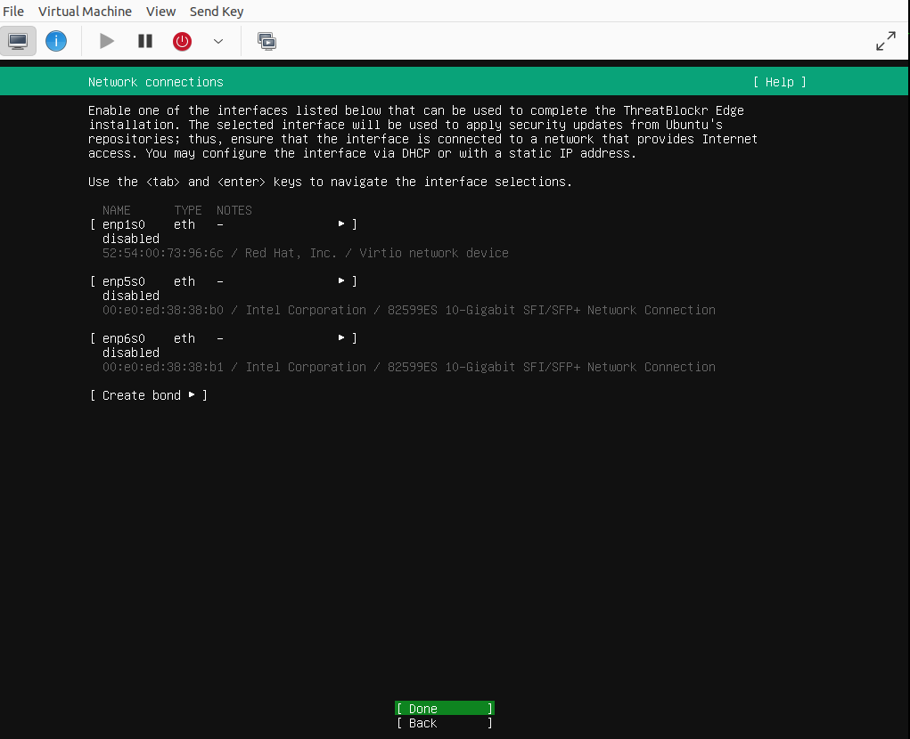This screenshot has width=910, height=739.
Task: Show the graphical console view
Action: (x=18, y=41)
